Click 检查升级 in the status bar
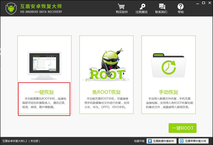The height and width of the screenshot is (145, 213). tap(140, 141)
